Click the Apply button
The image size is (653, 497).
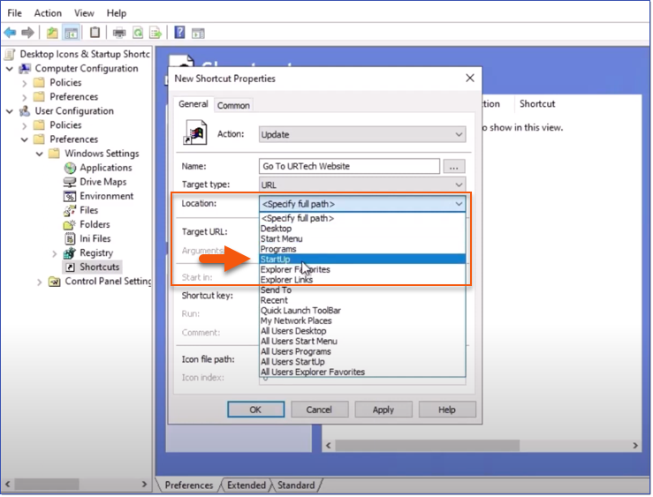383,410
